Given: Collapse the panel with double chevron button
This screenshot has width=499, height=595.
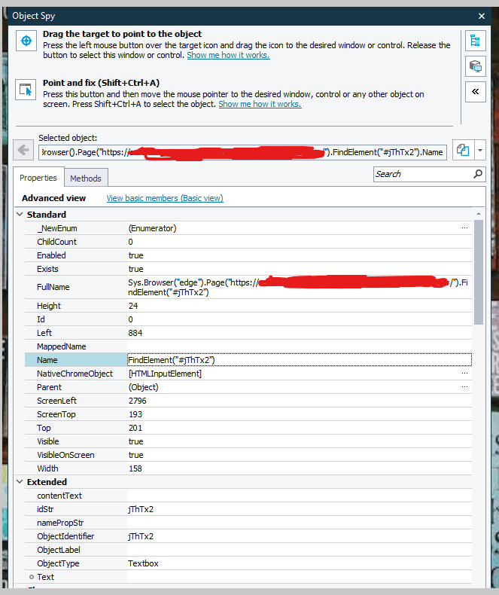Looking at the screenshot, I should click(x=475, y=92).
